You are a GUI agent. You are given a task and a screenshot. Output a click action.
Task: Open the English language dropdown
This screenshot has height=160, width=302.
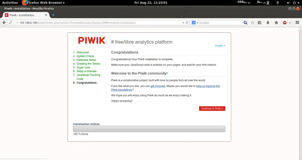click(220, 46)
